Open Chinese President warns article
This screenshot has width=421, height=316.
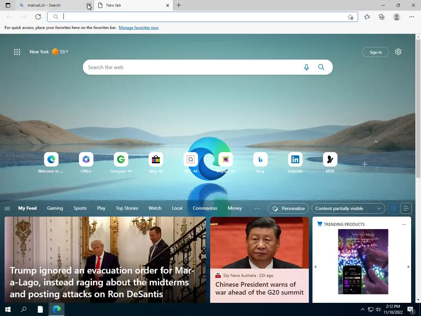click(260, 288)
